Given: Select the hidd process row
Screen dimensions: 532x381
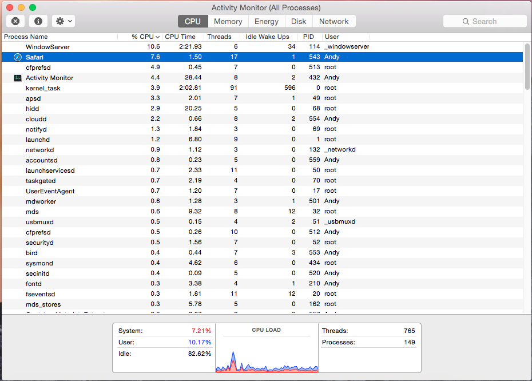Looking at the screenshot, I should point(262,109).
